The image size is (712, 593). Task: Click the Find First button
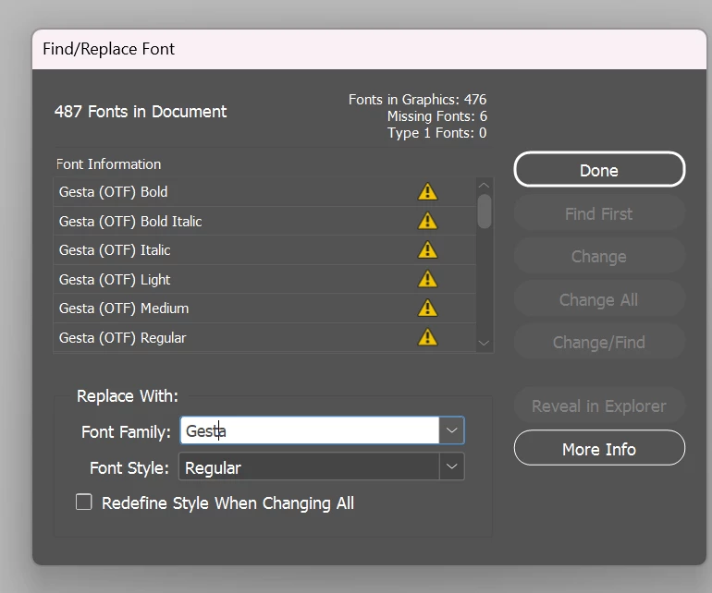[x=599, y=213]
